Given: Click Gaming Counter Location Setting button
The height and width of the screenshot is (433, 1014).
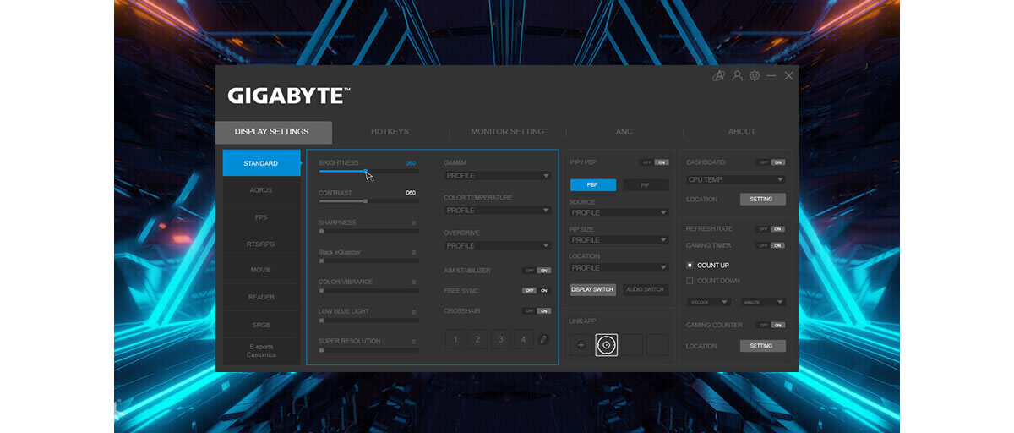Looking at the screenshot, I should tap(762, 346).
